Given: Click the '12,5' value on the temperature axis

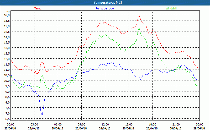Looking at the screenshot, I should 7,53.
